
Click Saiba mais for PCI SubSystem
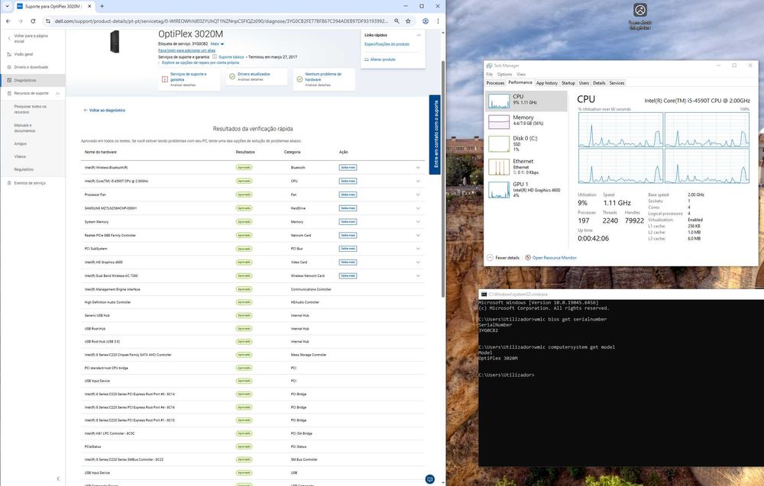348,249
